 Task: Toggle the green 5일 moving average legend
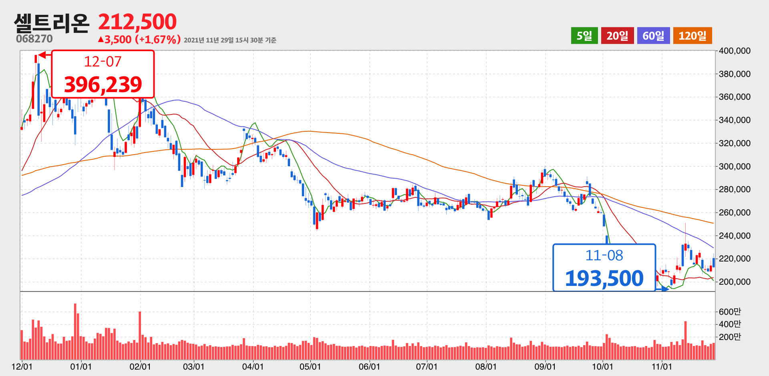(584, 36)
